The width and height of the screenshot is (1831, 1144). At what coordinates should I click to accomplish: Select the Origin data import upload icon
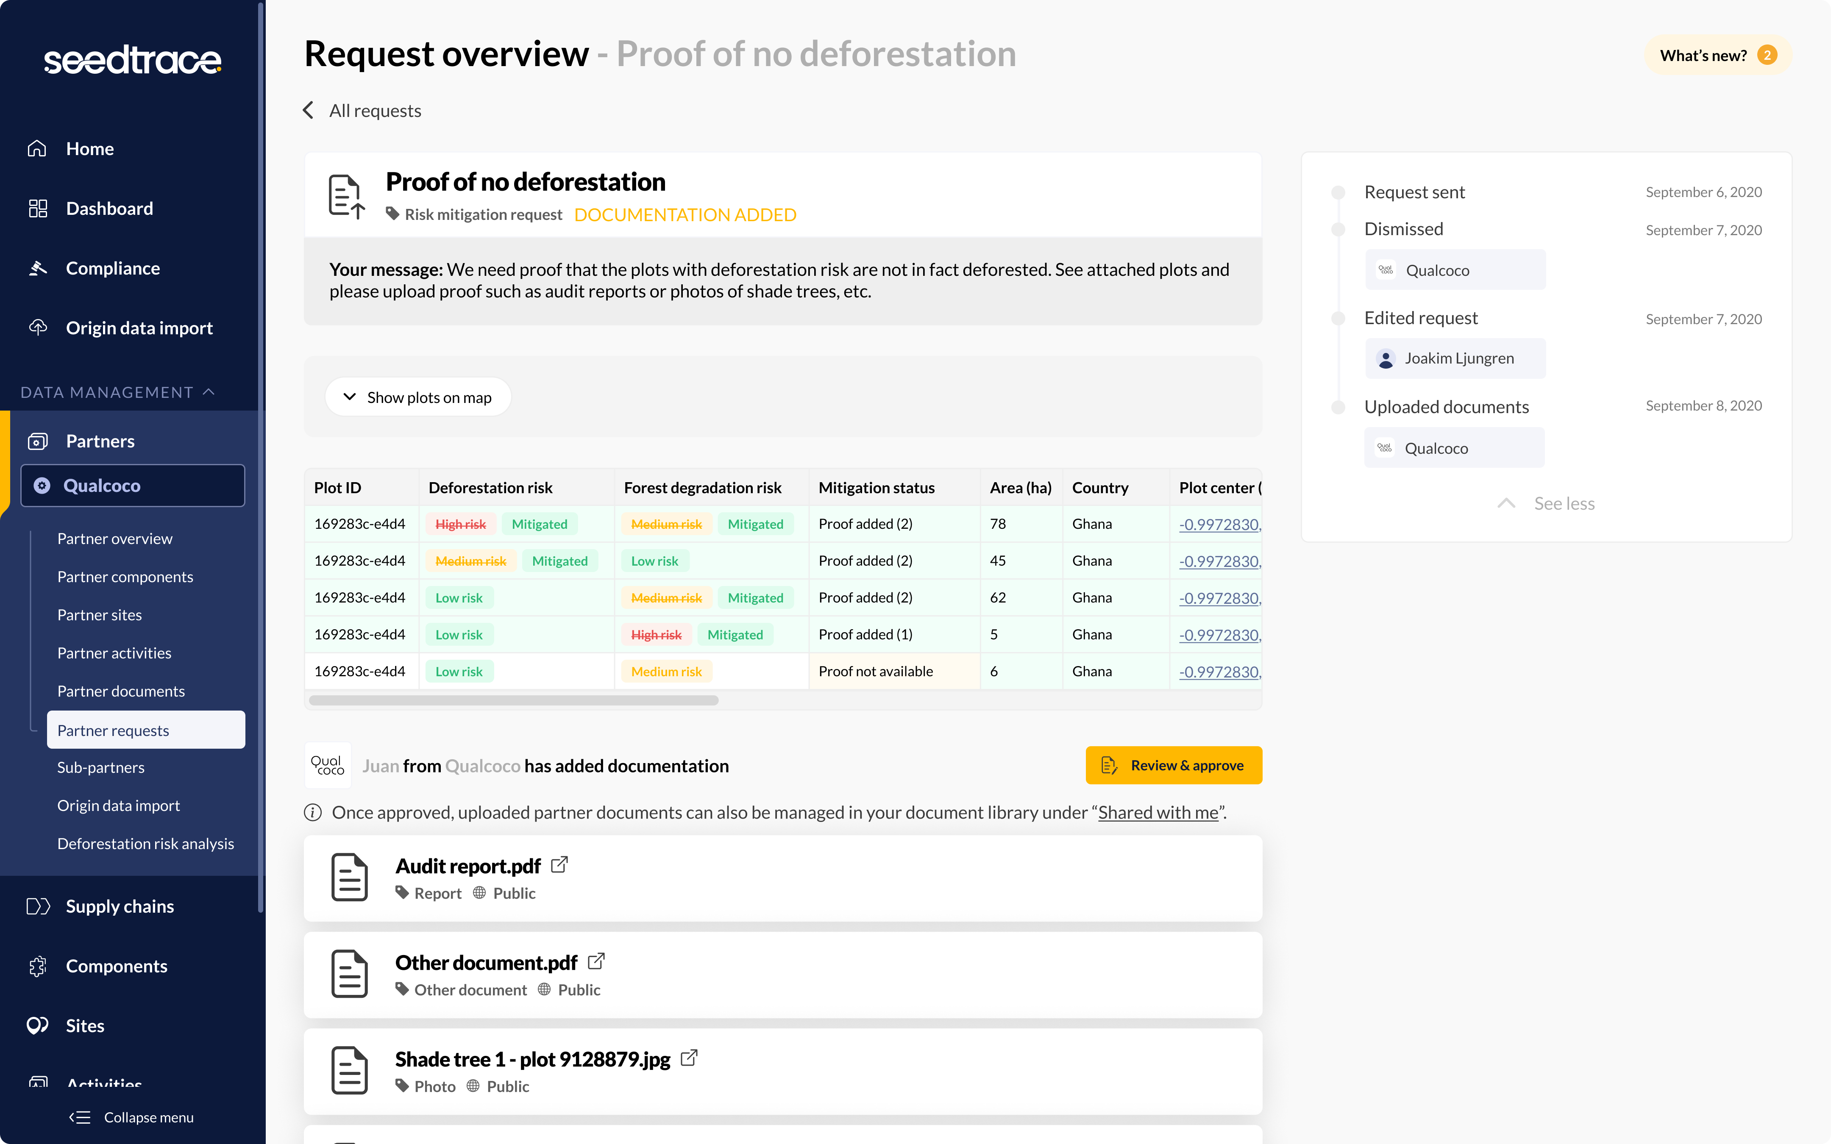pos(38,327)
